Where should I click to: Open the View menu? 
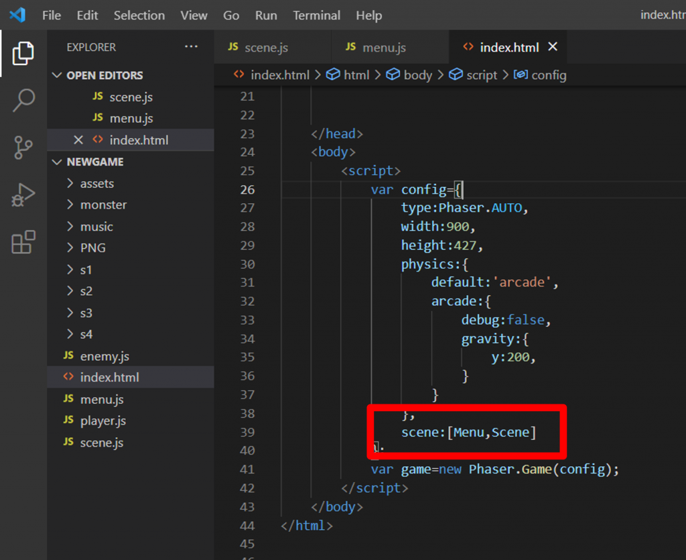[194, 15]
